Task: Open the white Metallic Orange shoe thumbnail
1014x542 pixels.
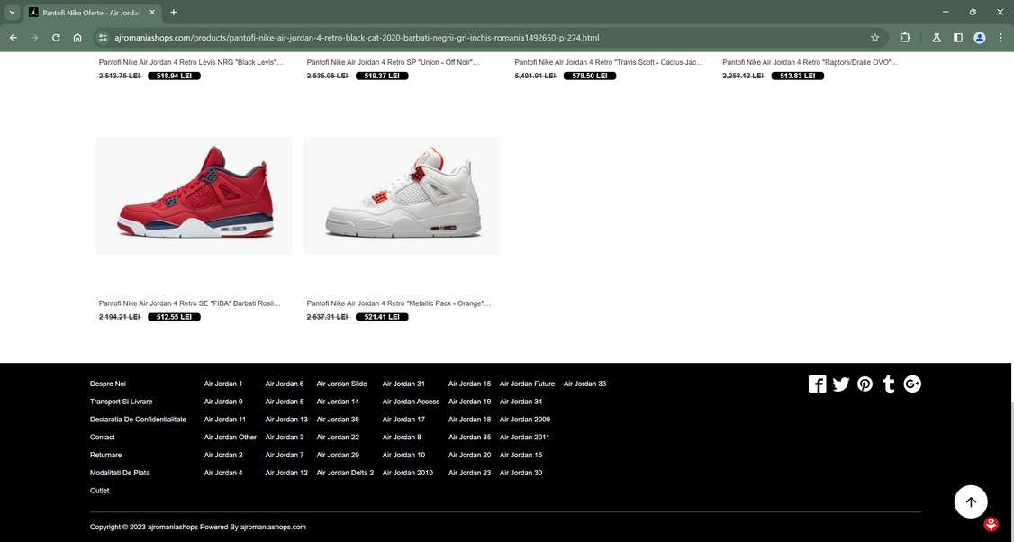Action: coord(402,195)
